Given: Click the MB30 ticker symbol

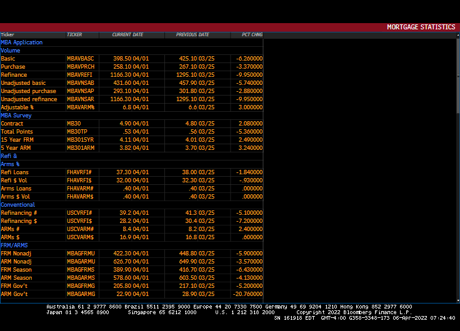Looking at the screenshot, I should tap(74, 124).
